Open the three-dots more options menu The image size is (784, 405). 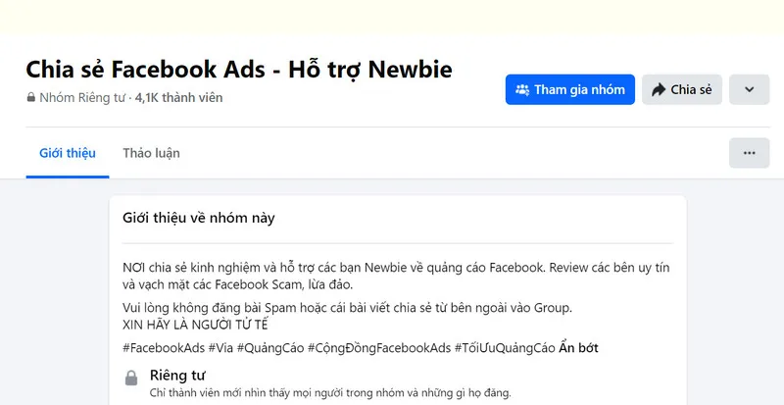coord(749,153)
